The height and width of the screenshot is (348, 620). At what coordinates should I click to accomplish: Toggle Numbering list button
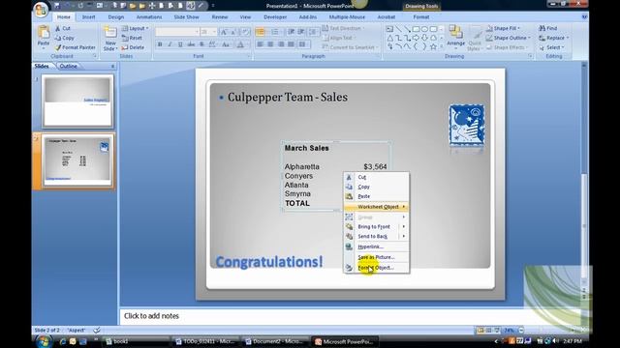point(275,32)
